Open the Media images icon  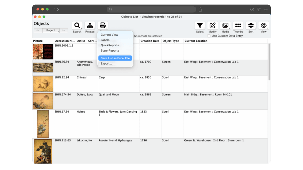coord(225,26)
